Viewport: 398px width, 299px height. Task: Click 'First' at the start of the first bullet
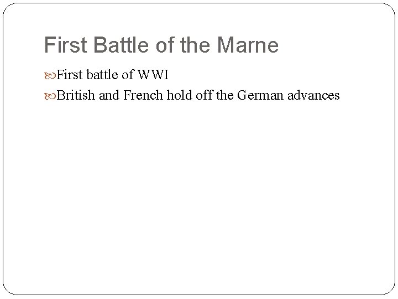[x=69, y=75]
